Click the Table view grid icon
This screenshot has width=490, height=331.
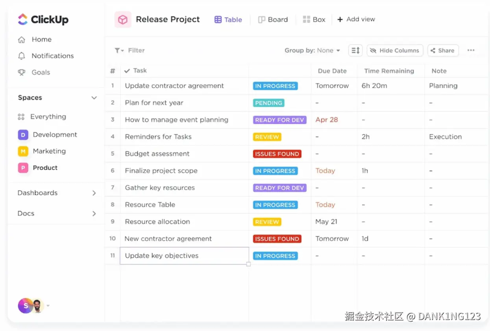(218, 20)
